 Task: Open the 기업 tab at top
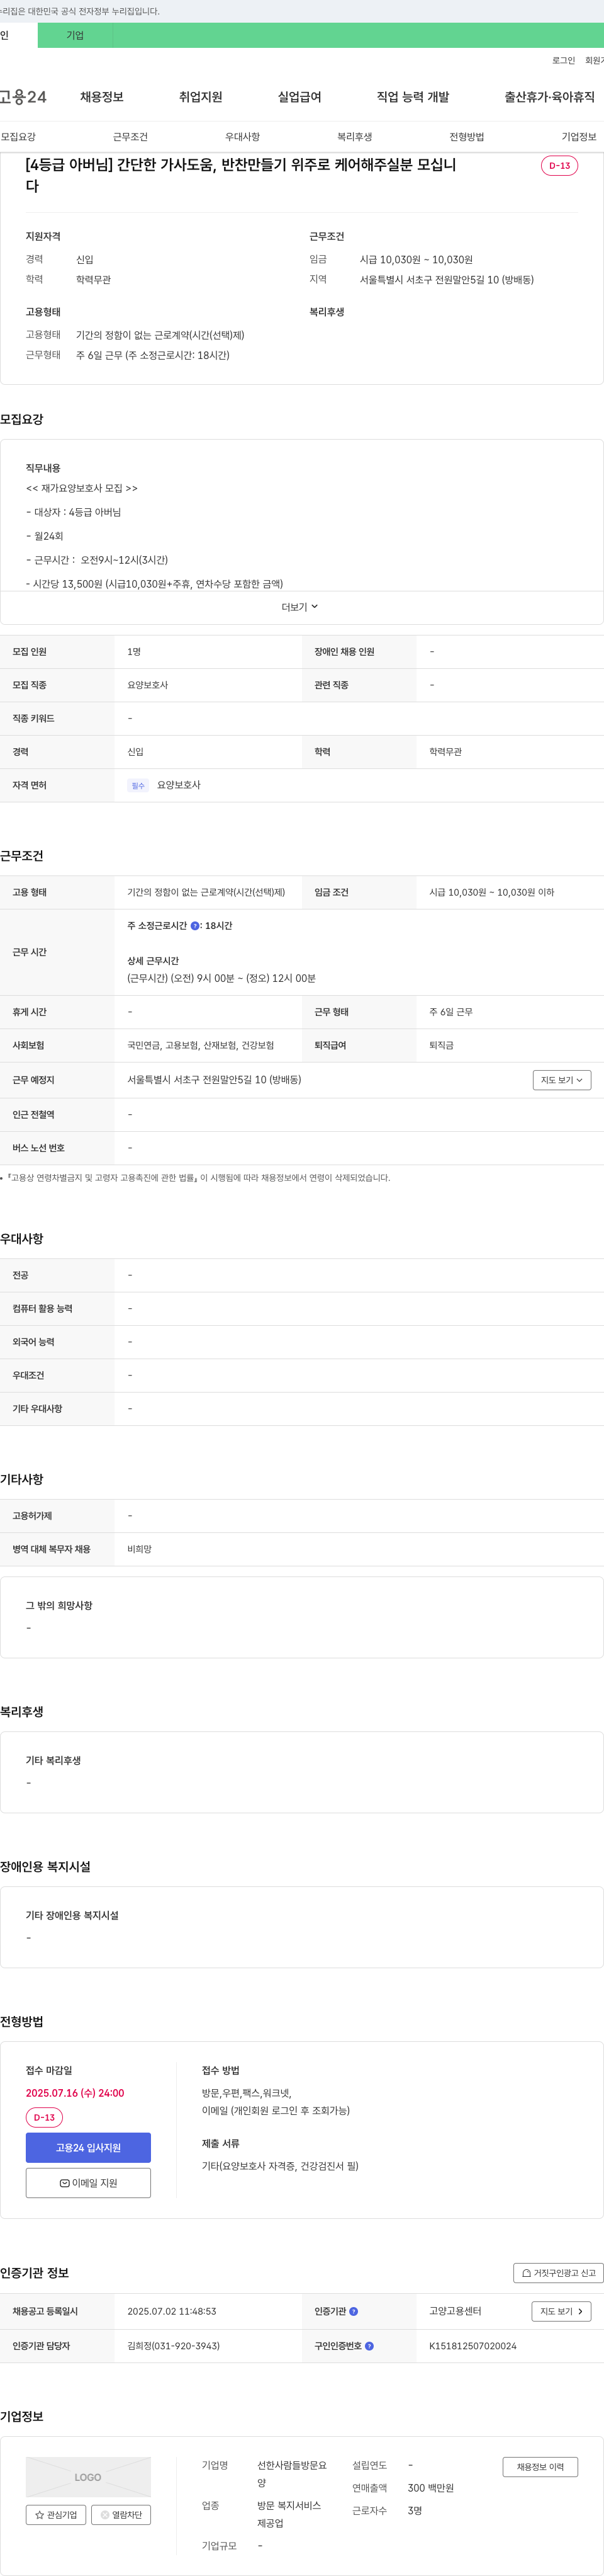coord(75,35)
